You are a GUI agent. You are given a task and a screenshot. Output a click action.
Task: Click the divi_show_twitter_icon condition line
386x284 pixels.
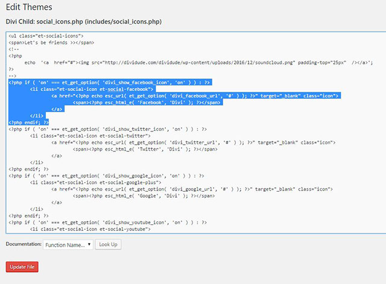[107, 129]
